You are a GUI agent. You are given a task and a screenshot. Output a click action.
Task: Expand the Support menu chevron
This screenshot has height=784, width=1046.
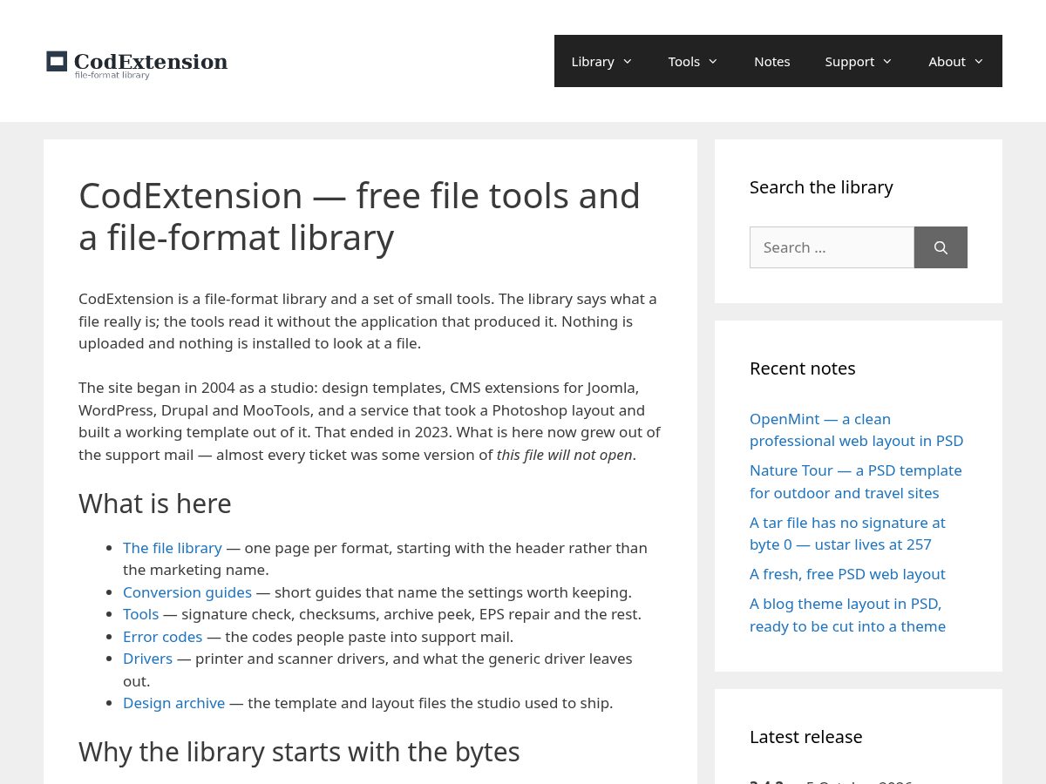point(886,61)
